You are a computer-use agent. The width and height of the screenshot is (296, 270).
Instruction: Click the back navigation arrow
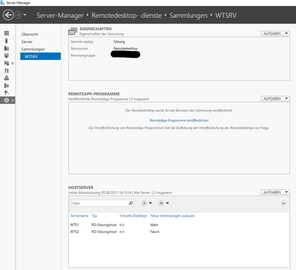click(8, 15)
